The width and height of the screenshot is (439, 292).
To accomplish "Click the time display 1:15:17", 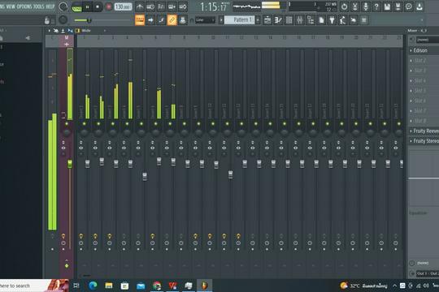I will click(x=214, y=7).
